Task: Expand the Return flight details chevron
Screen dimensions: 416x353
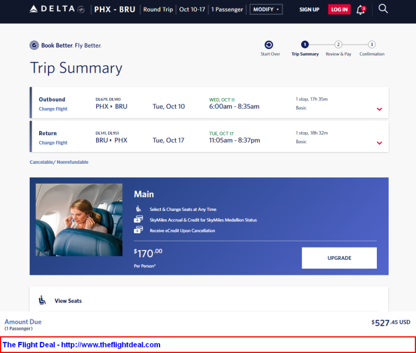Action: [379, 143]
